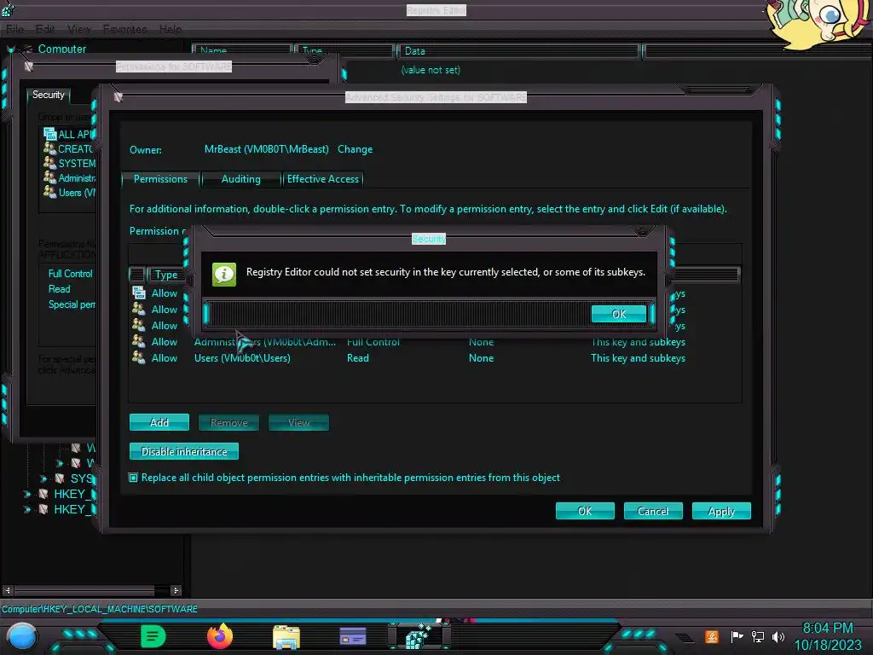
Task: Click the ALL APP packages group icon
Action: coord(49,134)
